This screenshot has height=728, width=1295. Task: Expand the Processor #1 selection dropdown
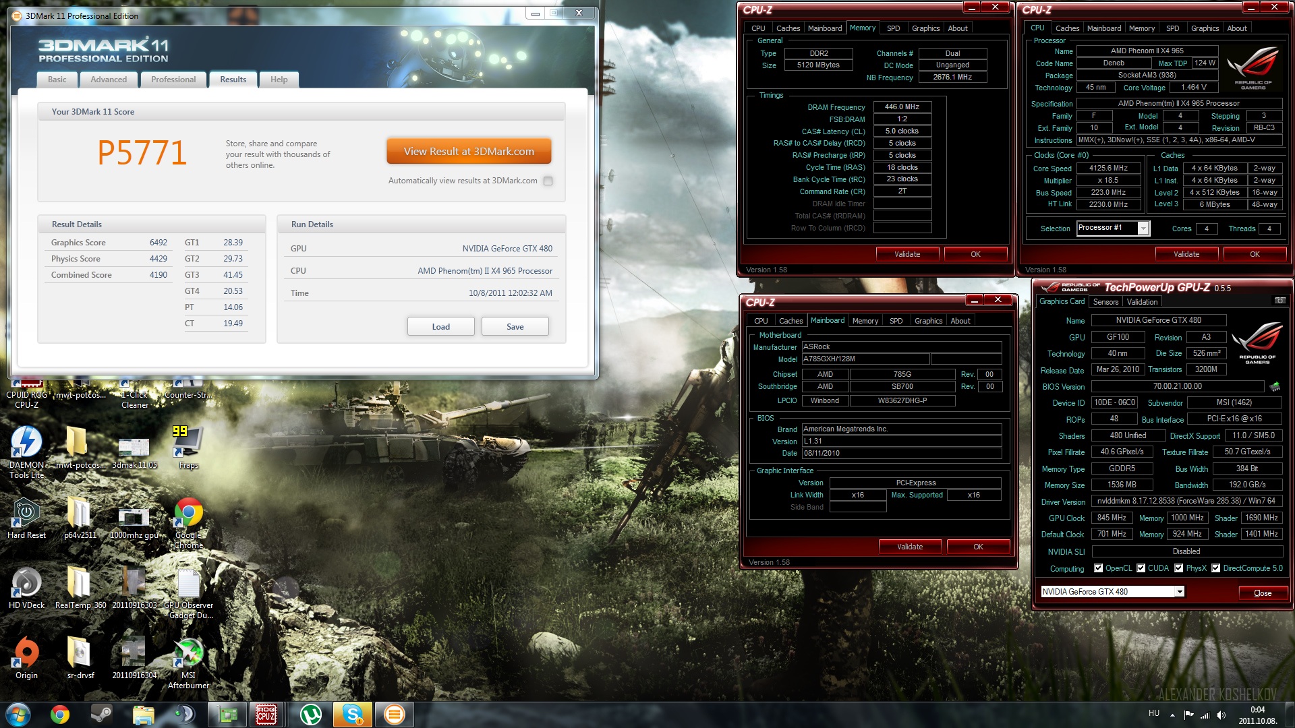(1143, 229)
